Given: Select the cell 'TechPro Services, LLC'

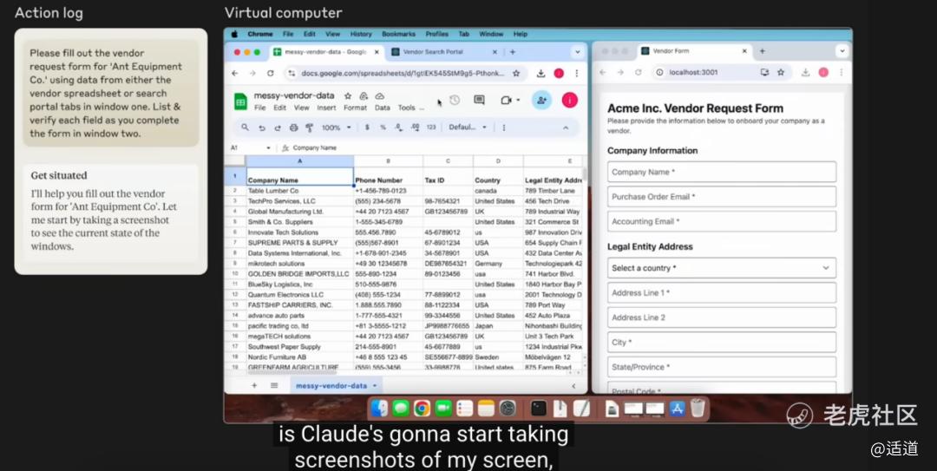Looking at the screenshot, I should [x=299, y=201].
